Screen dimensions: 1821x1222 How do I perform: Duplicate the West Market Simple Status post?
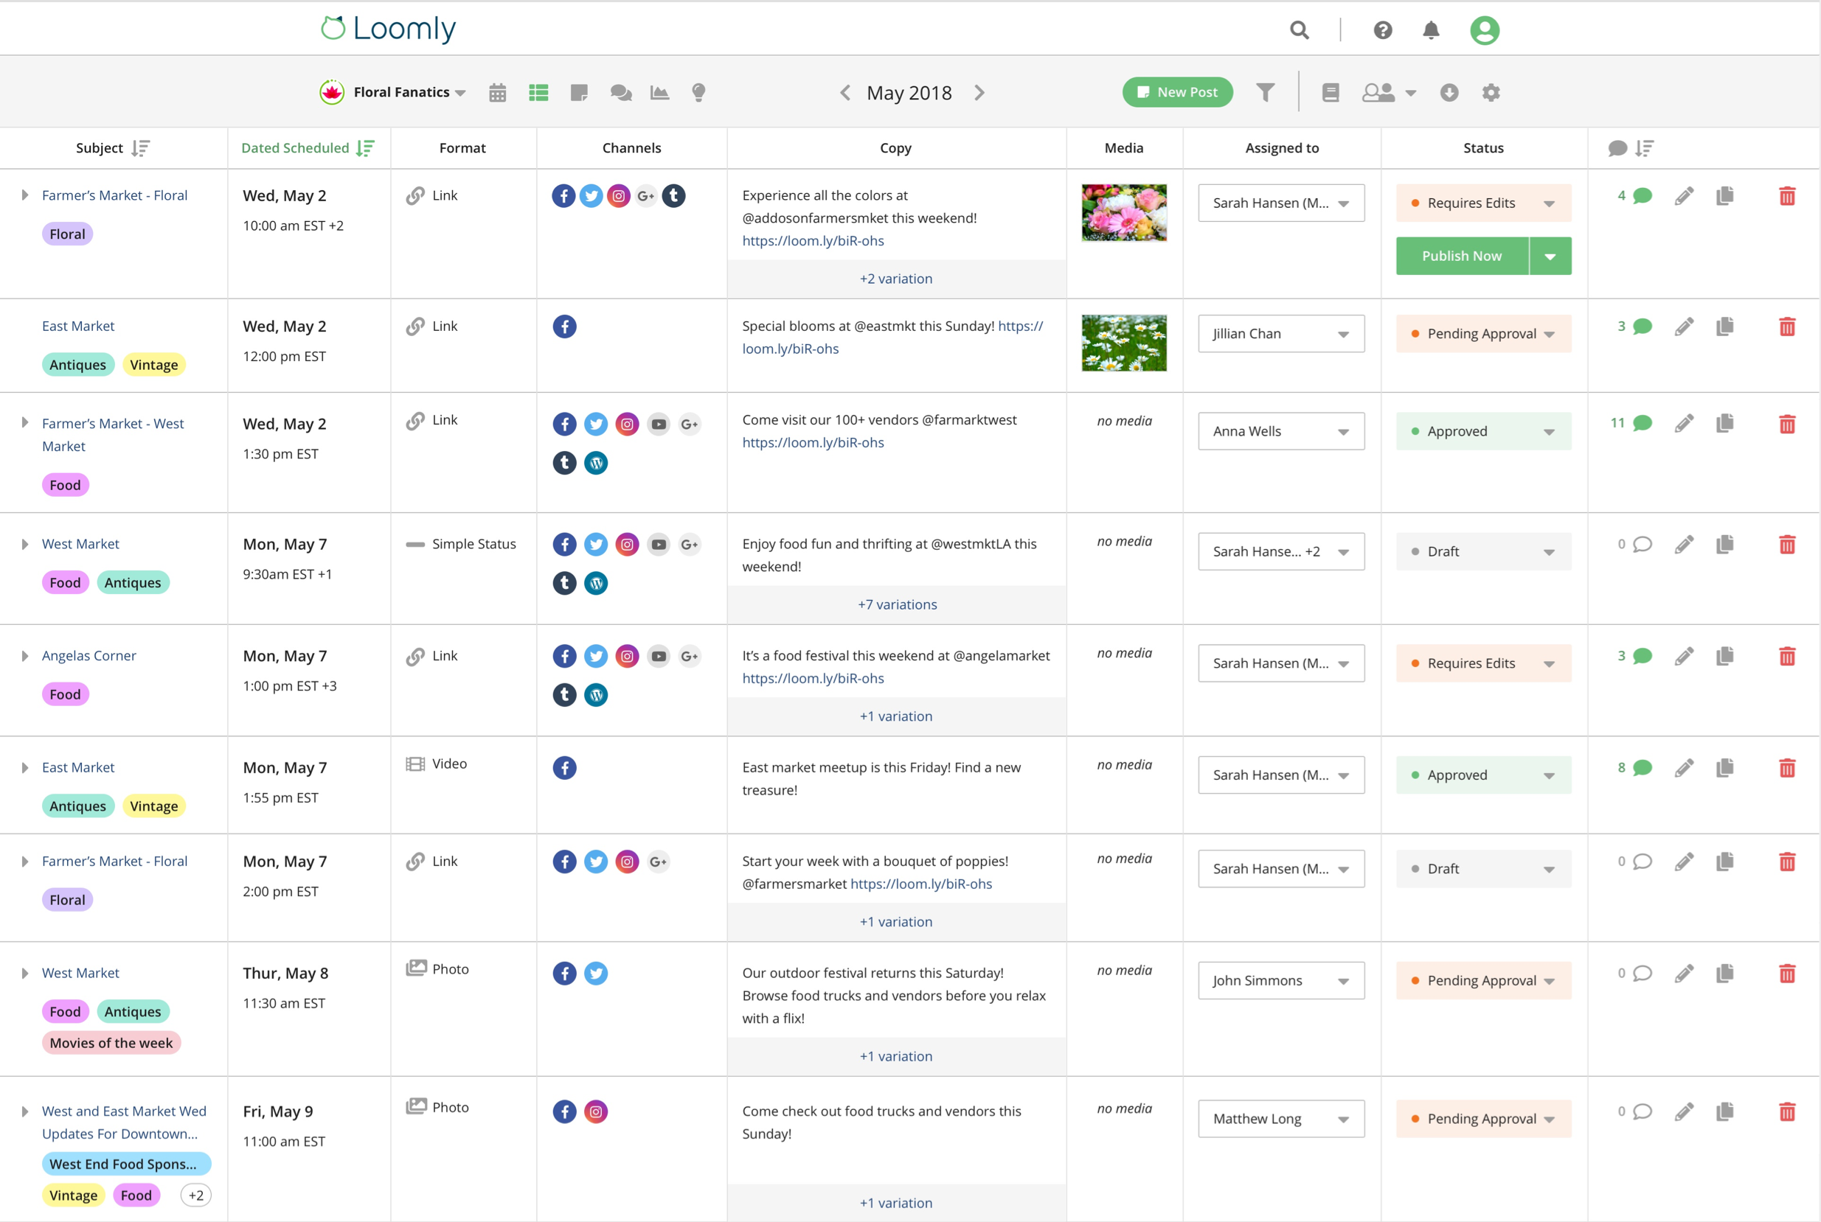point(1724,544)
